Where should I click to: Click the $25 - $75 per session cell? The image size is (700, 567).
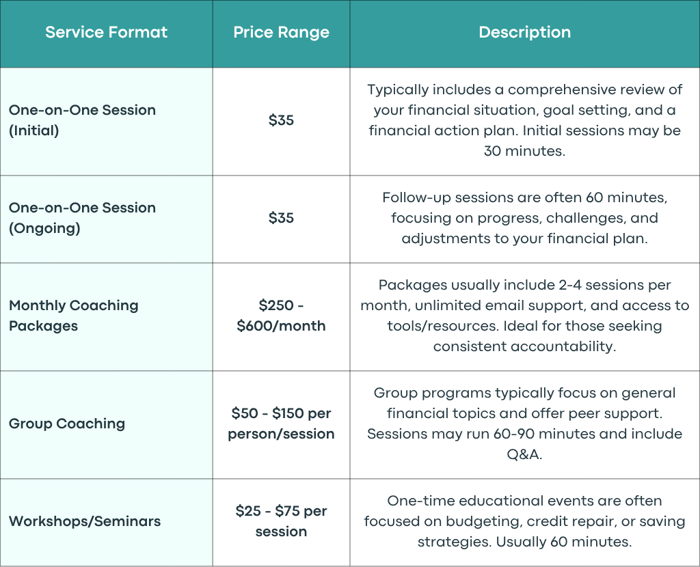(281, 521)
